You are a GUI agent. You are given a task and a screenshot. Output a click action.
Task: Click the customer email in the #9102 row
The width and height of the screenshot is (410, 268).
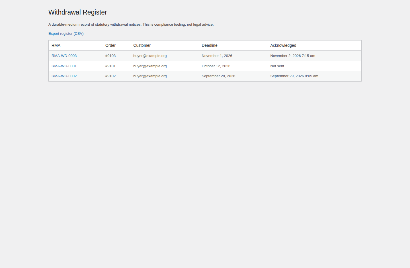(150, 76)
